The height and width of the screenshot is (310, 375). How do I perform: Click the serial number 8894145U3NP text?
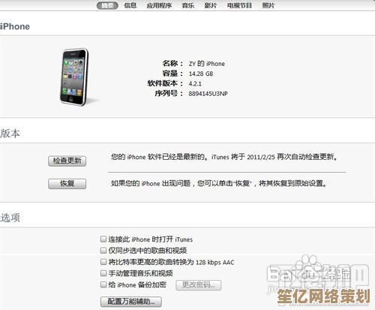(x=208, y=94)
